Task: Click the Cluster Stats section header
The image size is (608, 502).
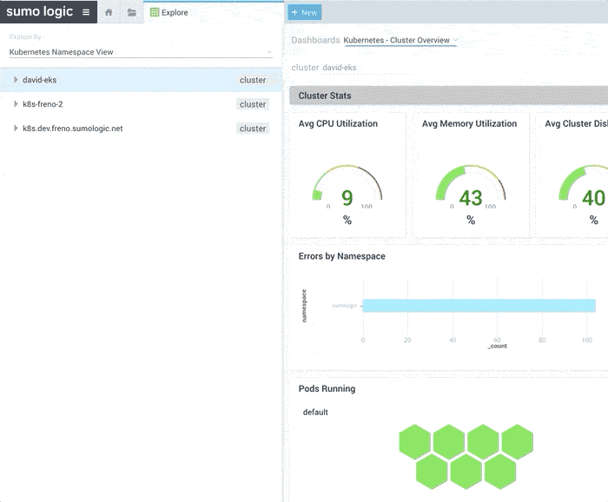Action: coord(449,96)
